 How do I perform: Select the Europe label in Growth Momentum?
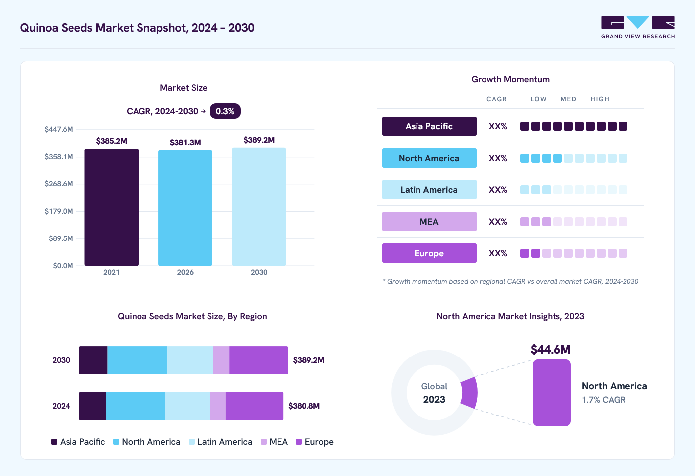coord(429,253)
